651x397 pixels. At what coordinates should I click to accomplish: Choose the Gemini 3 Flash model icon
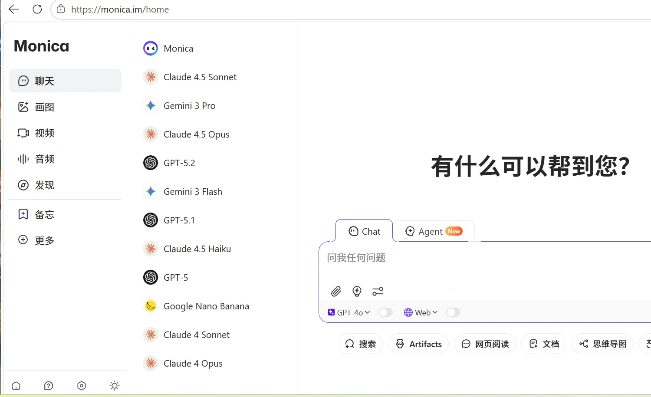[151, 191]
